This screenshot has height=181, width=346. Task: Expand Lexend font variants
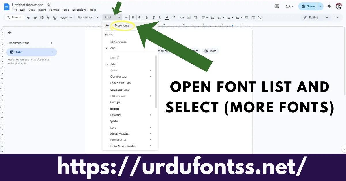pos(151,115)
